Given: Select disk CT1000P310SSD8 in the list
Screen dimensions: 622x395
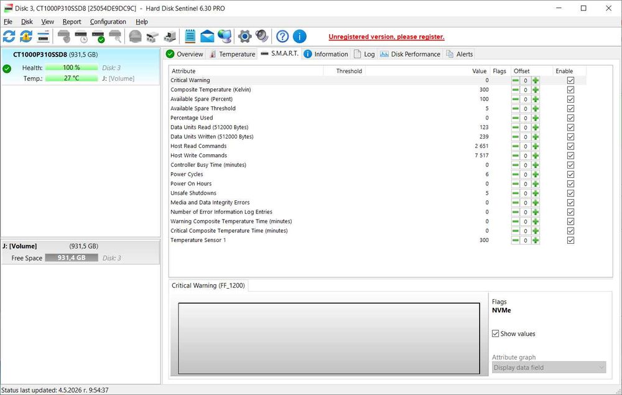Looking at the screenshot, I should [80, 66].
